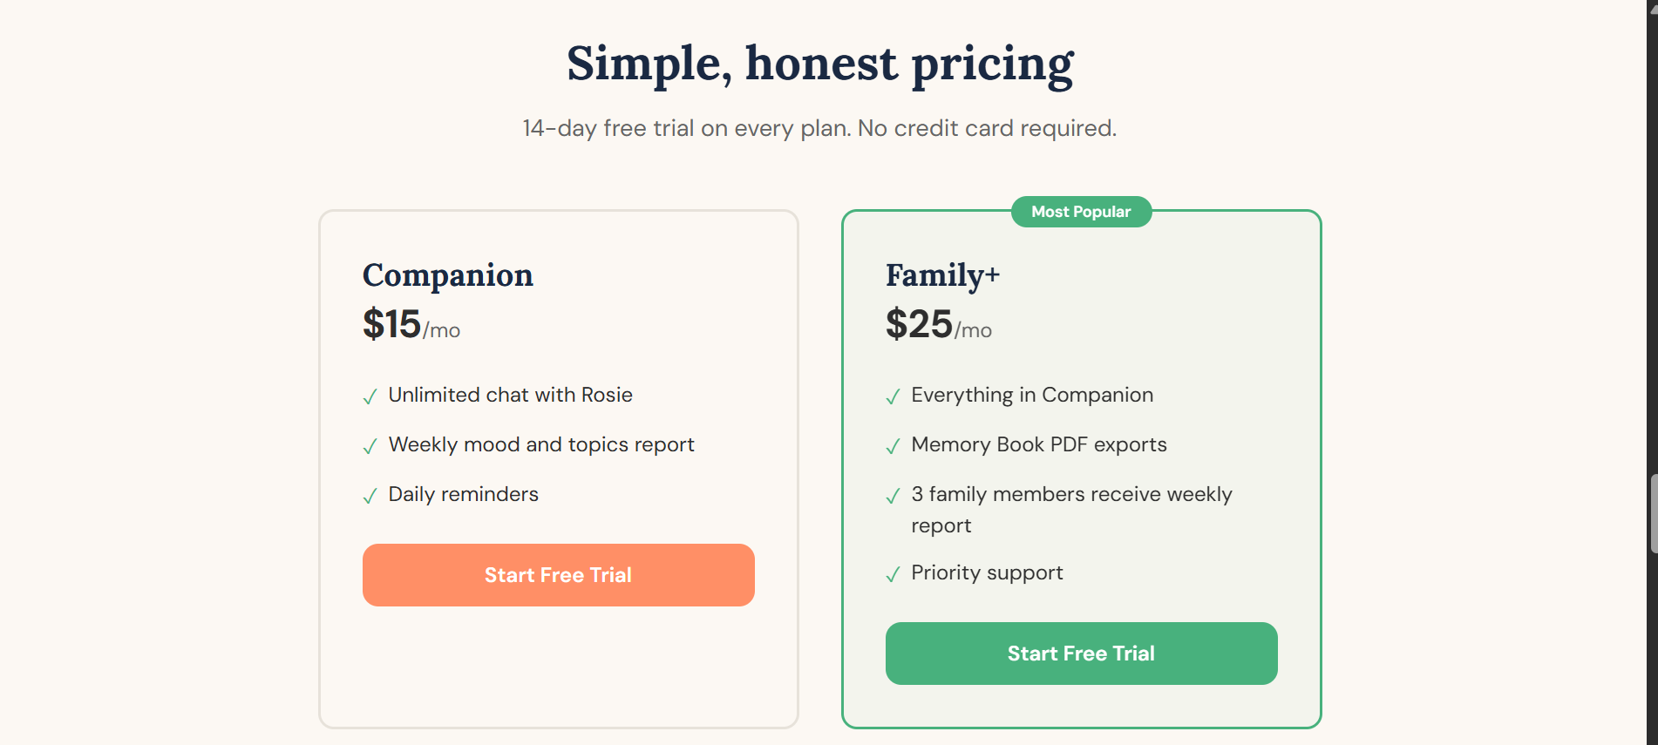Click checkmark beside Unlimited chat with Rosie
This screenshot has height=745, width=1658.
coord(370,396)
